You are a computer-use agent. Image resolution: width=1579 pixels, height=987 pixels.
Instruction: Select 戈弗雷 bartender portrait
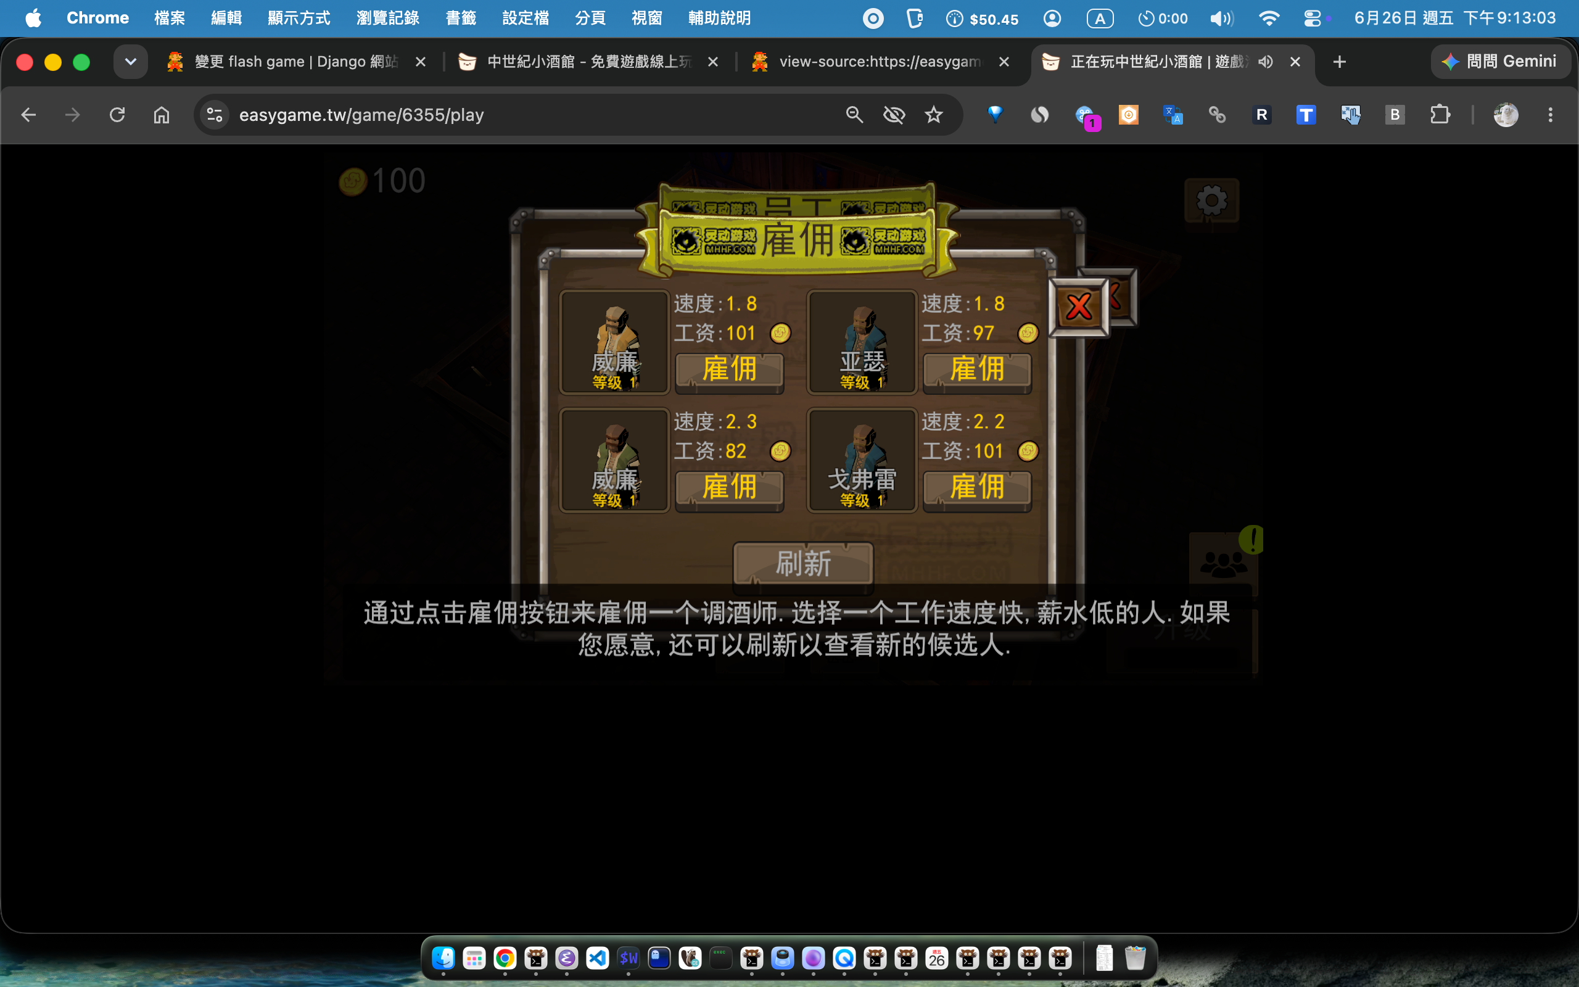pos(862,460)
